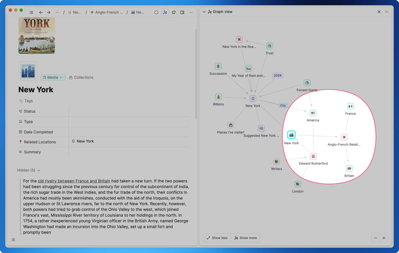Image resolution: width=399 pixels, height=253 pixels.
Task: Click the City tag in graph
Action: tap(283, 106)
